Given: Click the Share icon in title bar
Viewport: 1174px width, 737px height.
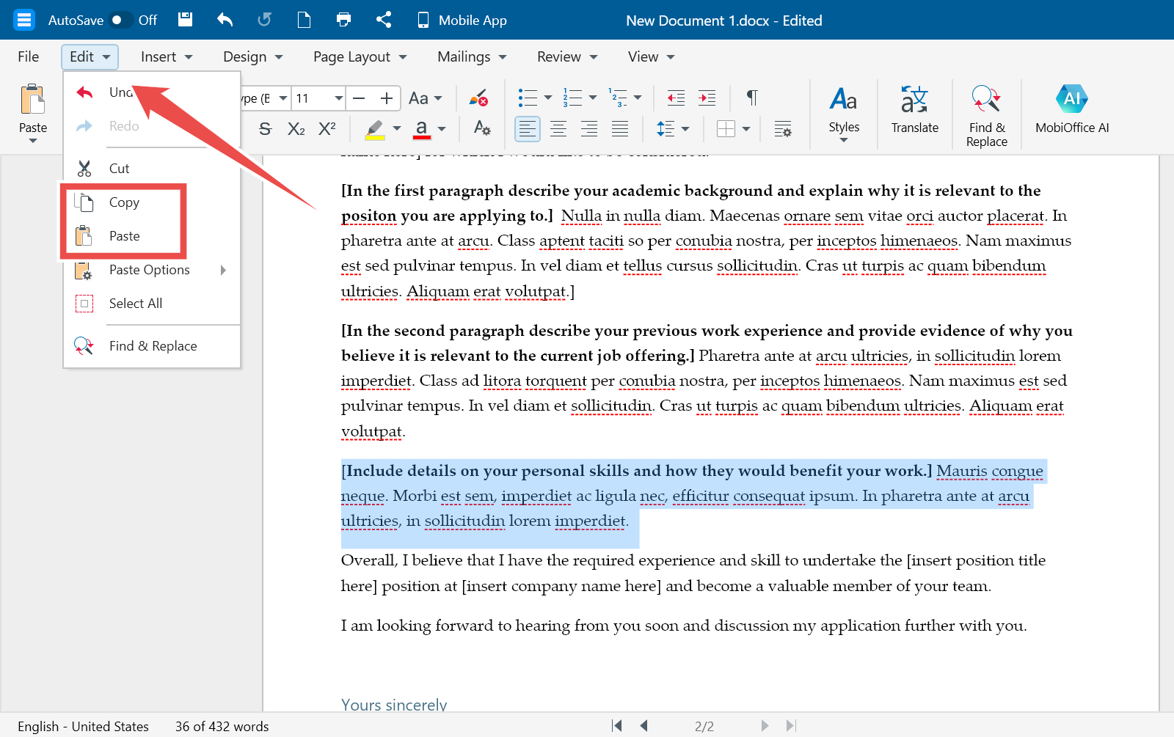Looking at the screenshot, I should [383, 20].
